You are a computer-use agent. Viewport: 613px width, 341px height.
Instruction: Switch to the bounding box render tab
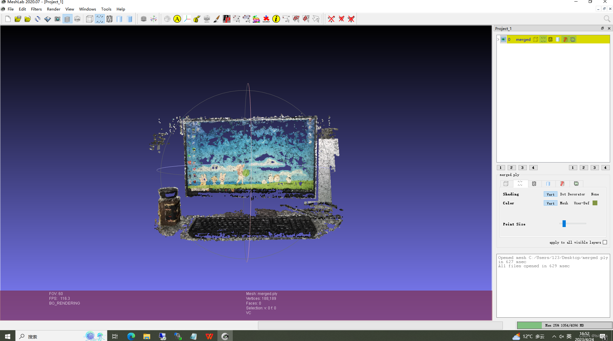[506, 184]
